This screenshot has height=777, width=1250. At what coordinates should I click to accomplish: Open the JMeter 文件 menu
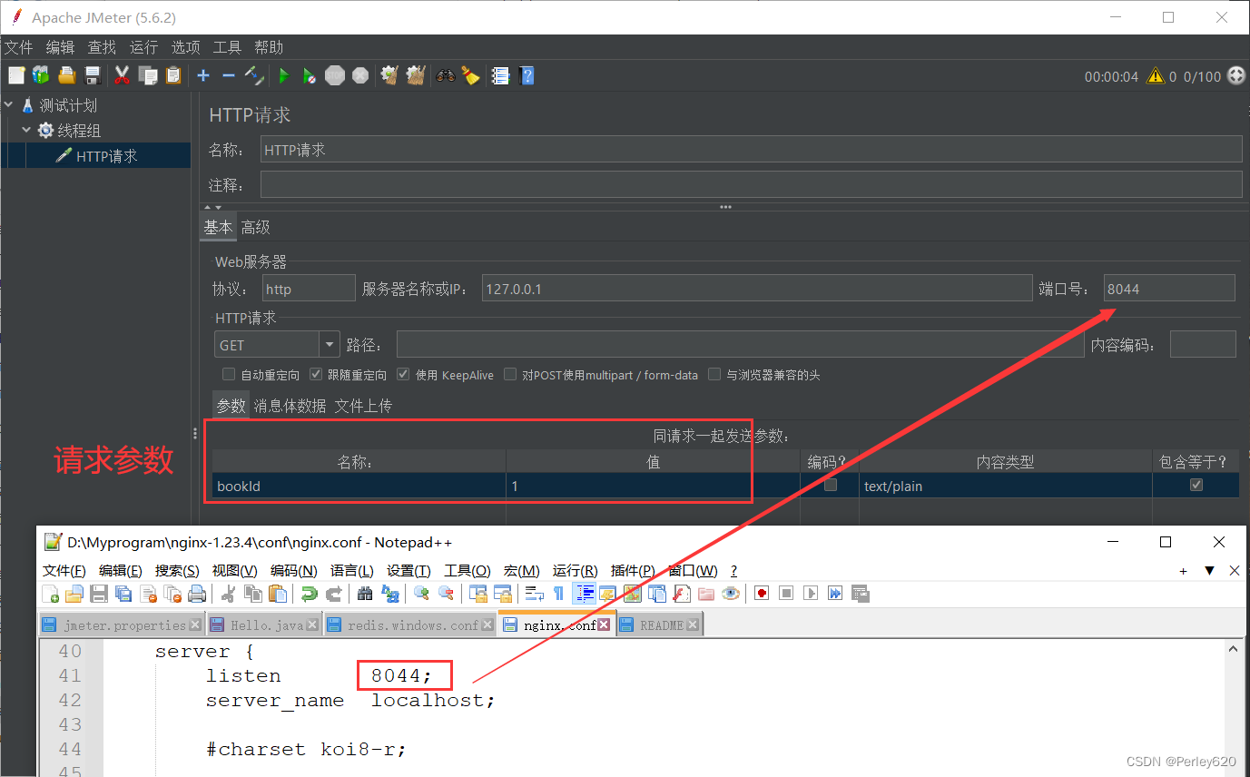[18, 47]
